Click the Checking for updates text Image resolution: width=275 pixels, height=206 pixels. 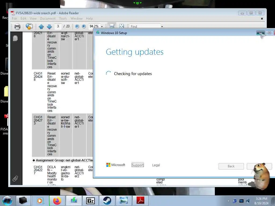133,74
